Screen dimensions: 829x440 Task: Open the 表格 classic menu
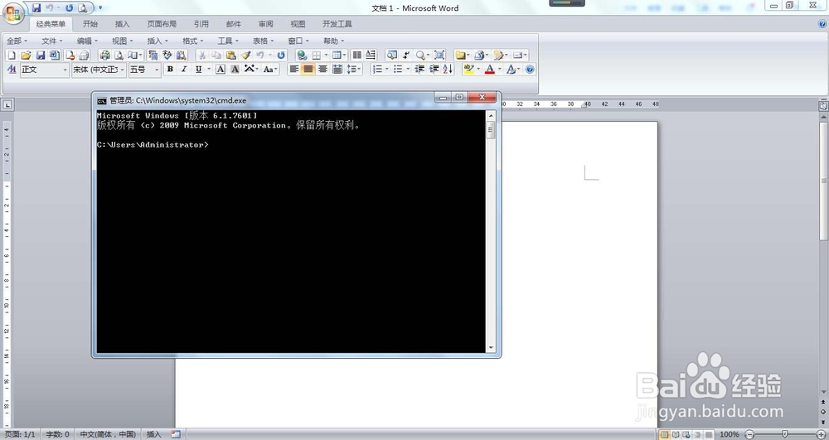pos(263,41)
